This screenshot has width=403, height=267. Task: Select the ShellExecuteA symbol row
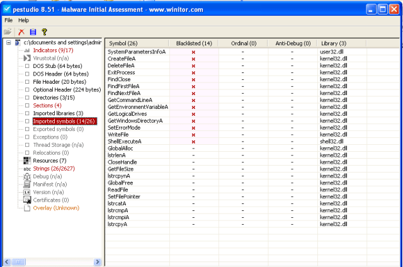125,142
